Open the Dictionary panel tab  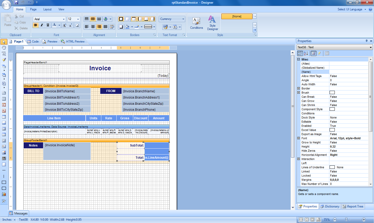pyautogui.click(x=330, y=206)
